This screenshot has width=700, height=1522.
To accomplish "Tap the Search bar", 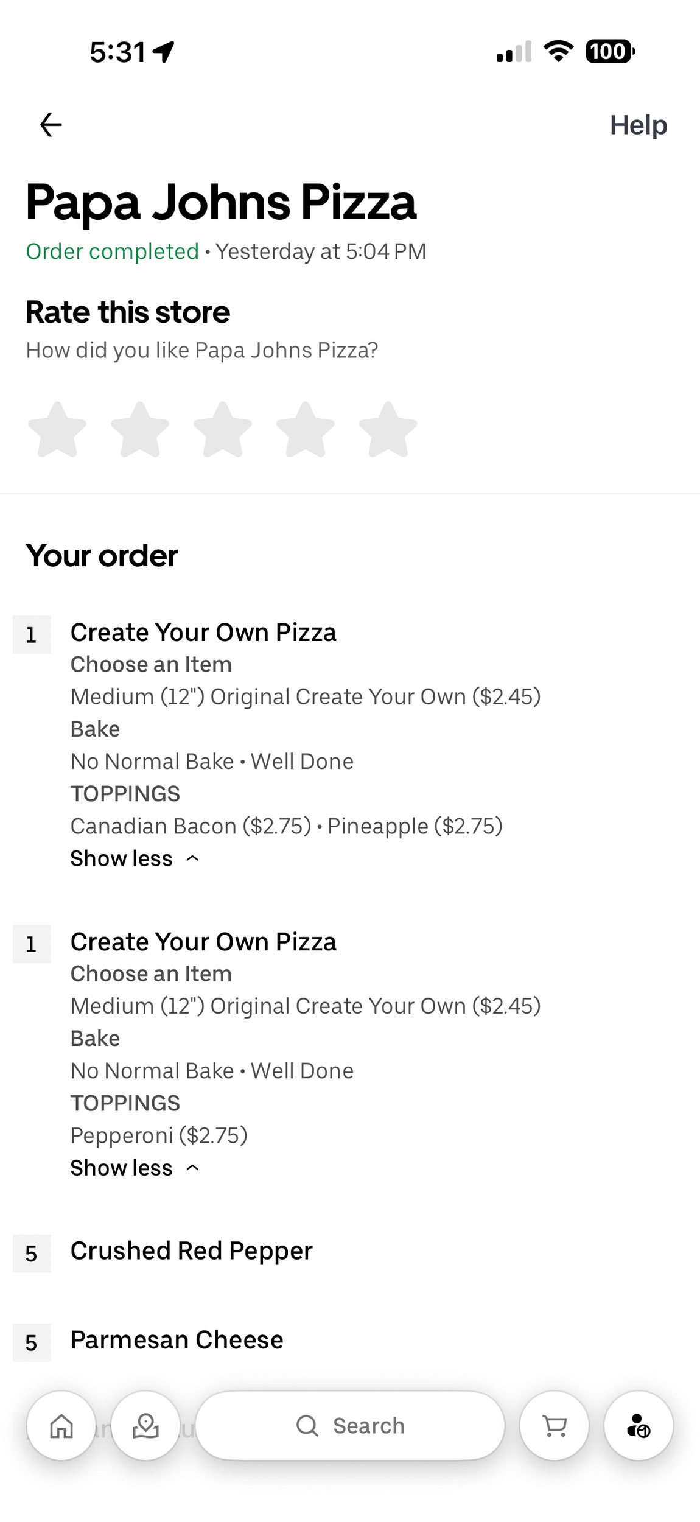I will (x=368, y=1426).
